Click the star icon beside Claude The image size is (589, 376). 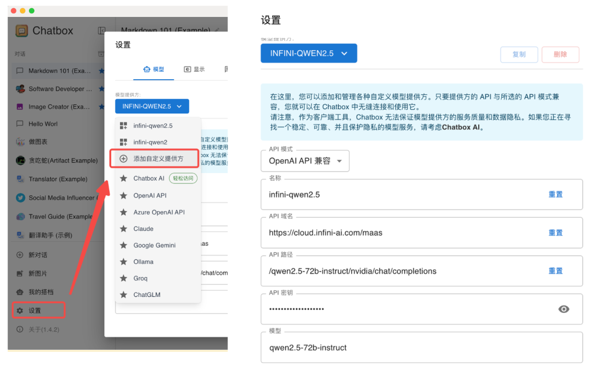123,229
